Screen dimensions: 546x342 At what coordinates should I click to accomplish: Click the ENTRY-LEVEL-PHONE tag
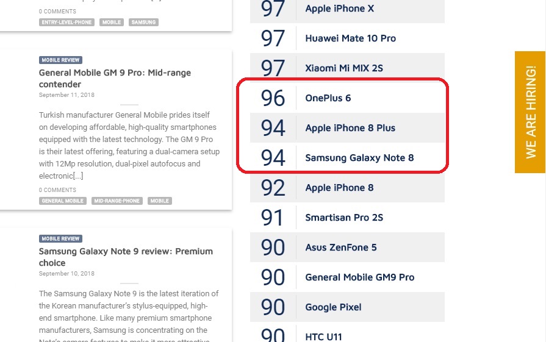pos(66,23)
